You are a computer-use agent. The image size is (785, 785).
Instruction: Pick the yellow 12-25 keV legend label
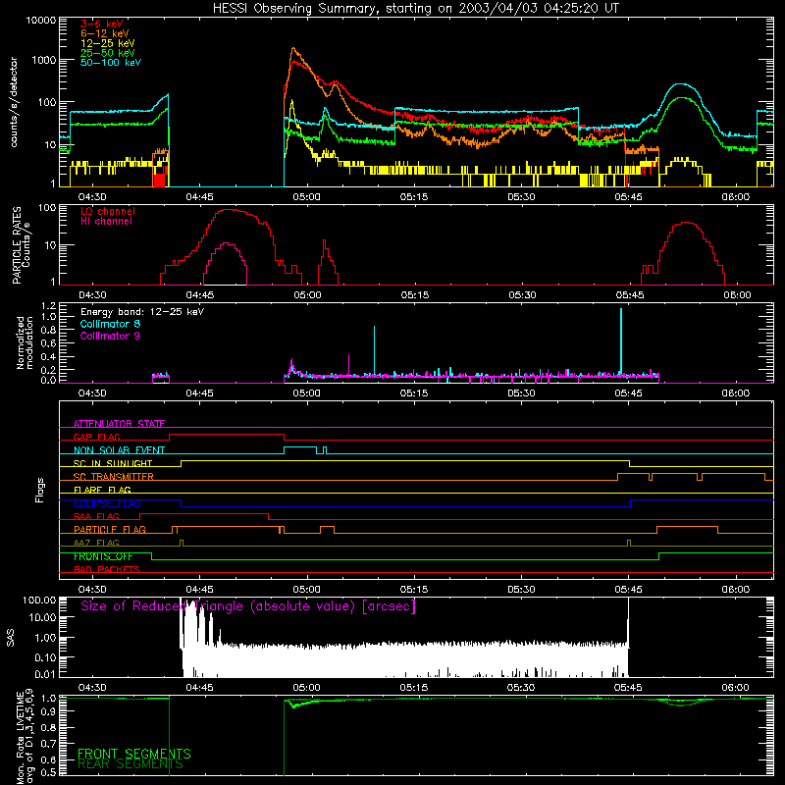[108, 43]
